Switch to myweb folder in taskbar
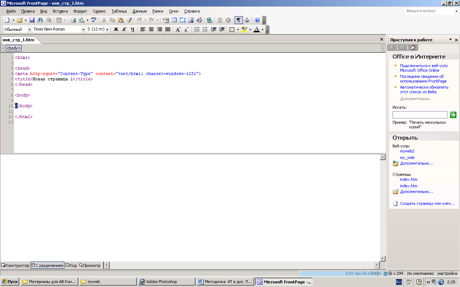 (108, 282)
